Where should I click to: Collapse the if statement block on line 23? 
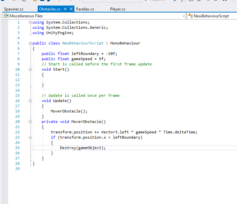(30, 137)
